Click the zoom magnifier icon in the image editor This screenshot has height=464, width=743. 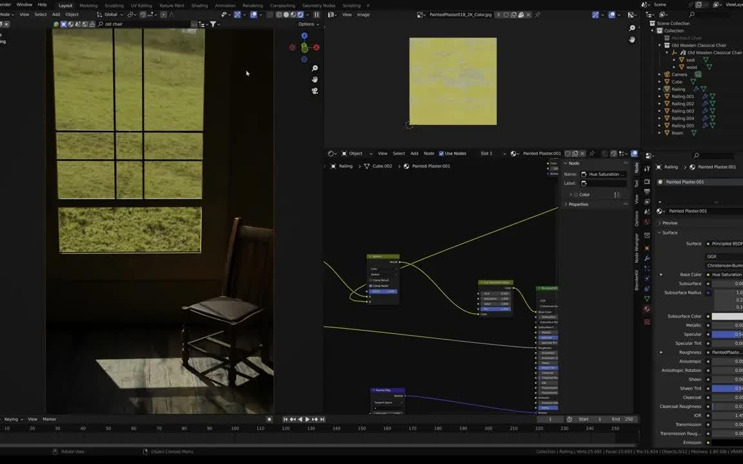point(632,28)
